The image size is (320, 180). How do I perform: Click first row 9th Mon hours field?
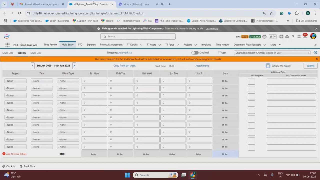click(x=94, y=81)
